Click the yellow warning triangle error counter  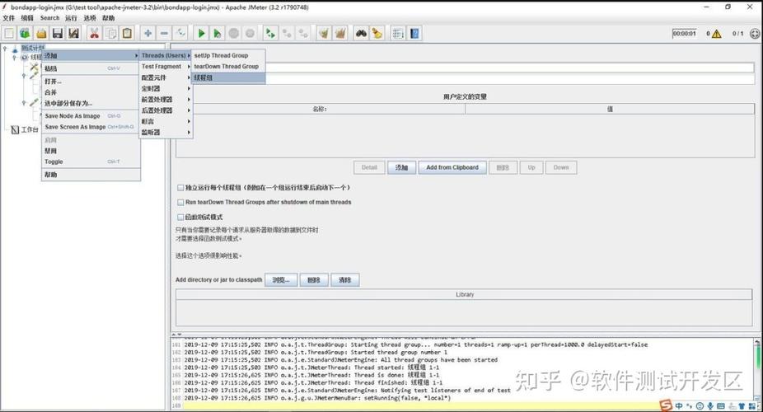(716, 34)
